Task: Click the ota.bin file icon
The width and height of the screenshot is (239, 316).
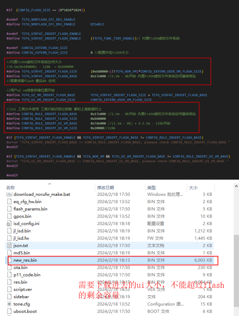Action: 9,267
